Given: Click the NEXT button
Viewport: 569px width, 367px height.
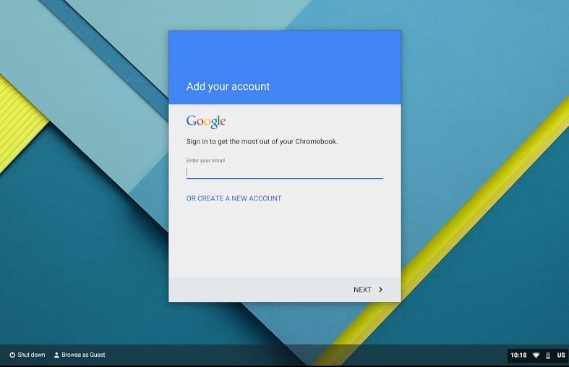Looking at the screenshot, I should coord(368,290).
